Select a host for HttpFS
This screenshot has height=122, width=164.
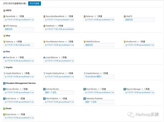(x=139, y=20)
